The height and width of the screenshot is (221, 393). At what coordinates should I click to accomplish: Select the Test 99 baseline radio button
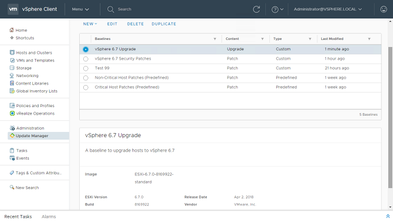[86, 68]
